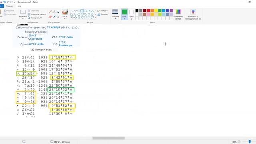Choose the Left arrow shape

pyautogui.click(x=89, y=14)
